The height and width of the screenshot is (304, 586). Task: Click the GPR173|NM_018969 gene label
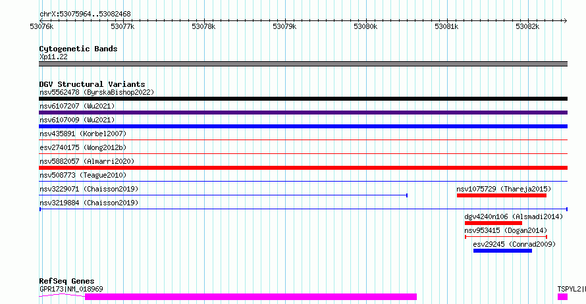point(71,289)
